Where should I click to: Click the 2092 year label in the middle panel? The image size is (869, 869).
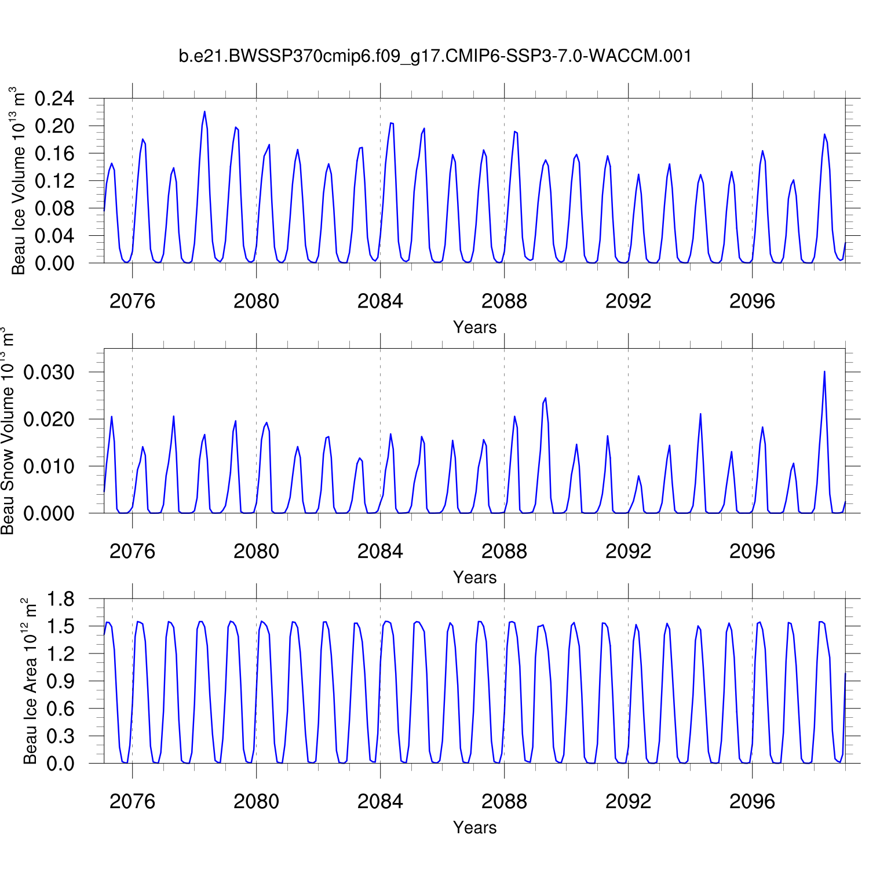click(x=628, y=552)
